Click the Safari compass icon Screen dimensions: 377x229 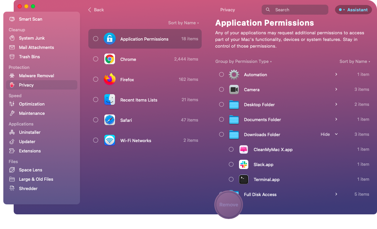tap(110, 120)
